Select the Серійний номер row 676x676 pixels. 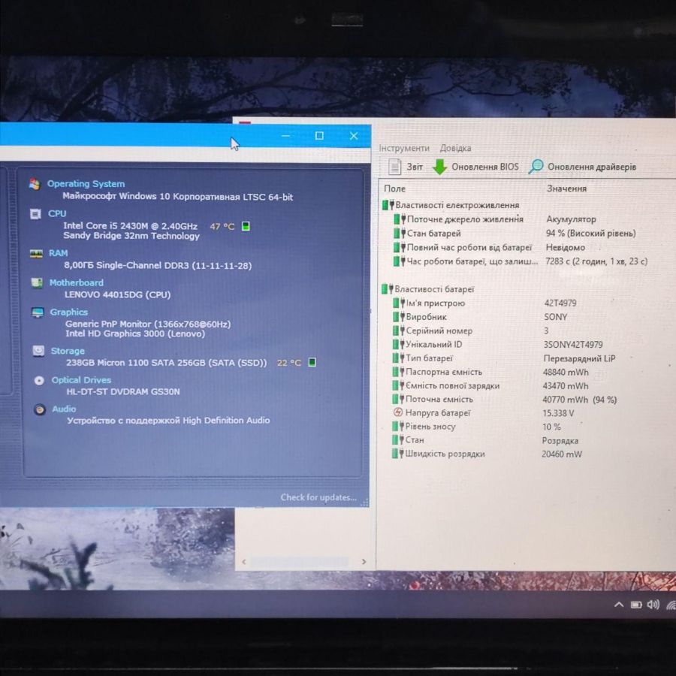[x=470, y=330]
